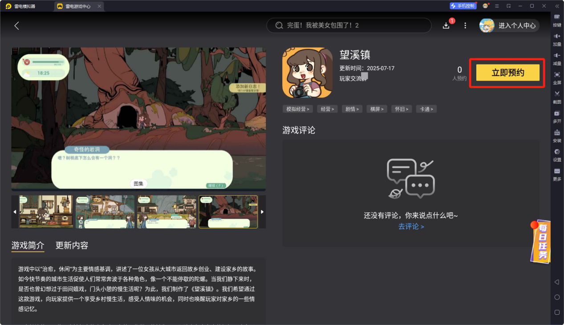Open 玩家交流群 player group link
Viewport: 564px width, 325px height.
(353, 78)
